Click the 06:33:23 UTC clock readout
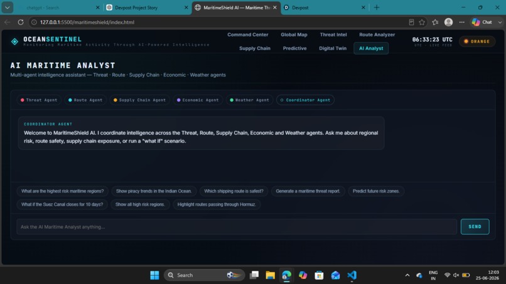 click(432, 39)
